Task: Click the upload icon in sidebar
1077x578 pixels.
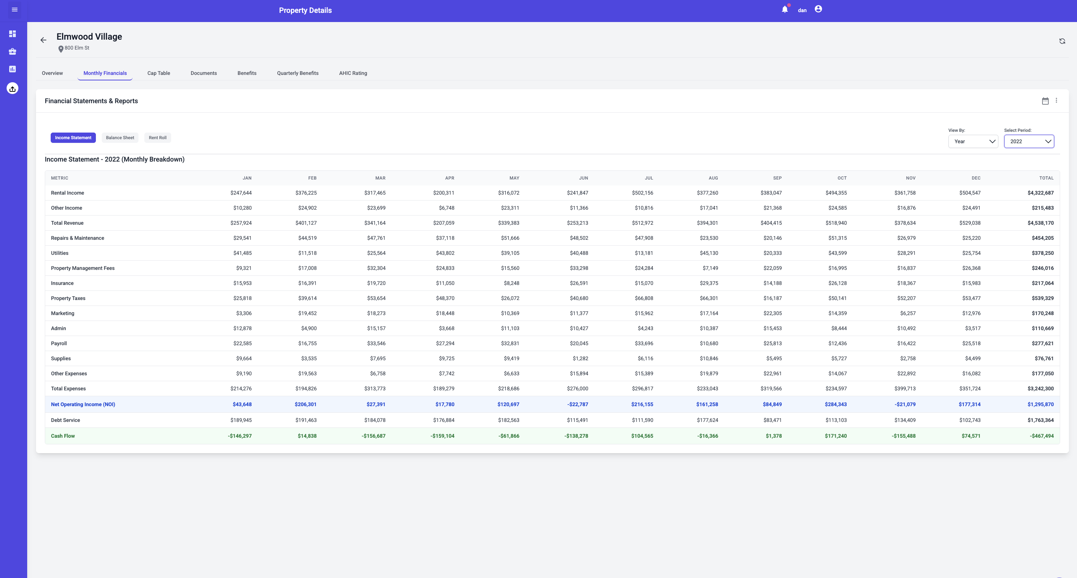Action: pyautogui.click(x=12, y=88)
